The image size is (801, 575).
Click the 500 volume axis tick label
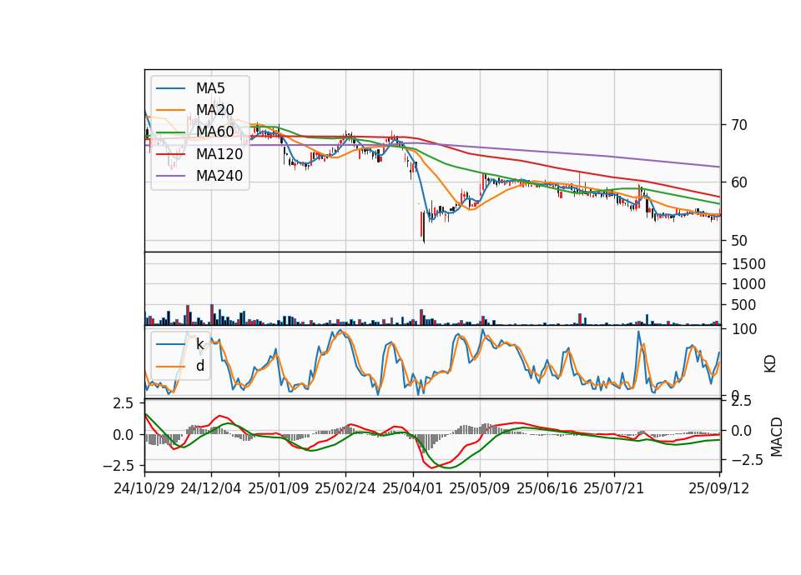coord(744,305)
